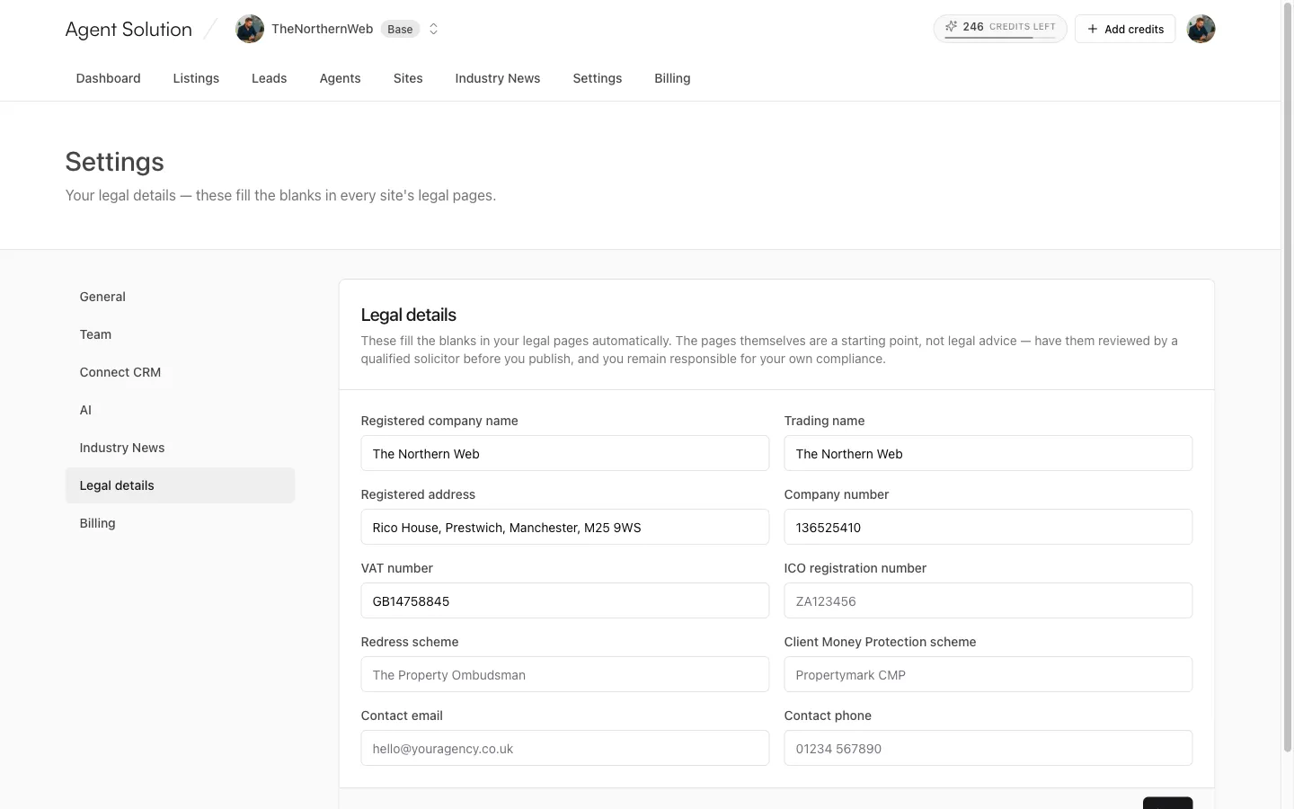
Task: Edit the Company number field
Action: pos(988,527)
